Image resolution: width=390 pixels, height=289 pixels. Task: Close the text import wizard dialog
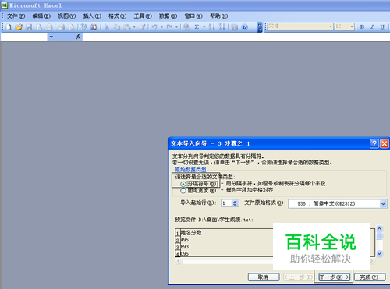pos(385,143)
